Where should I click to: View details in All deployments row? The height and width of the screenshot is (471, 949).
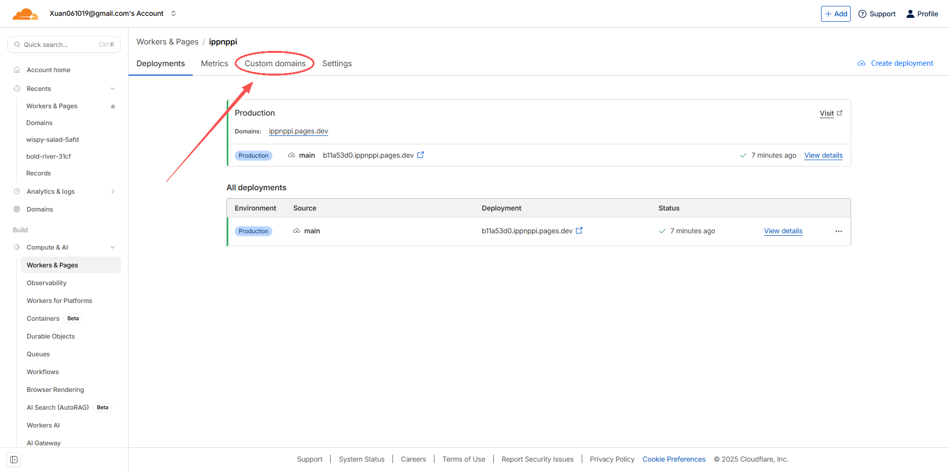783,231
